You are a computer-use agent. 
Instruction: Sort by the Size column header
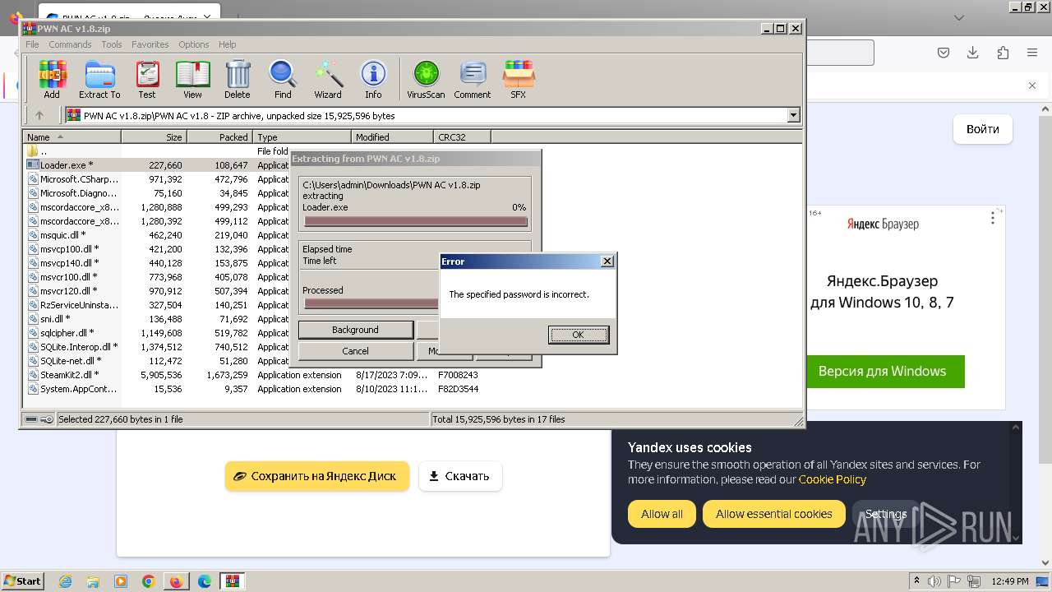pos(154,136)
